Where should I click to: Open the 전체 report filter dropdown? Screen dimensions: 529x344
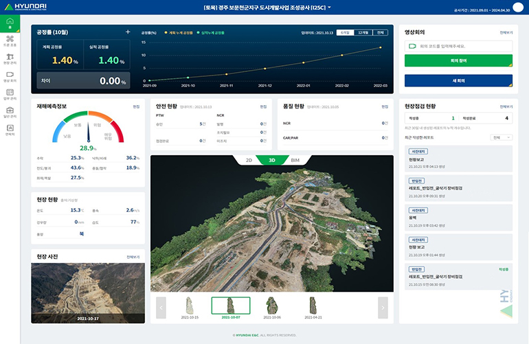pos(502,137)
